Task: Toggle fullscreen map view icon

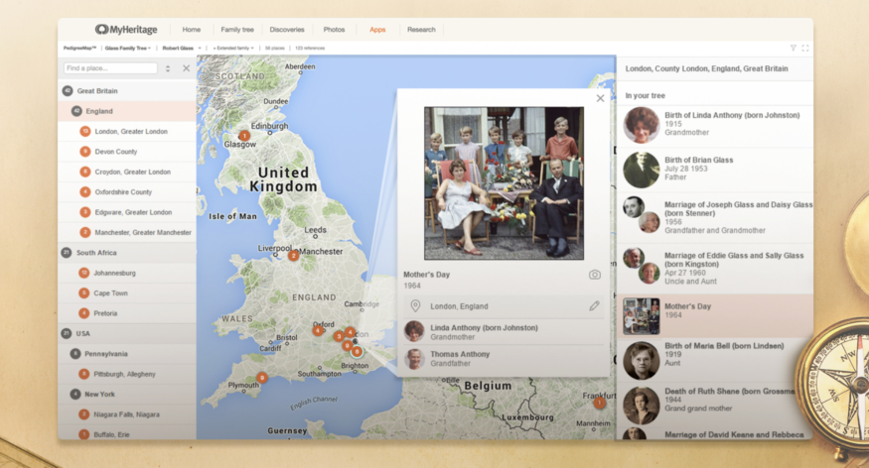Action: 805,49
